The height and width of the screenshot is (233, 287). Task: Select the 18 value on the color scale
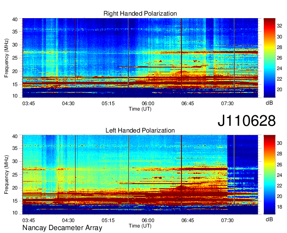[279, 207]
